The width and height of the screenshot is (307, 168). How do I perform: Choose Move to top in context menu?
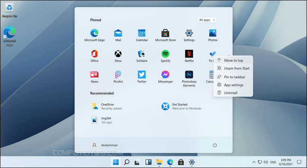pos(233,60)
